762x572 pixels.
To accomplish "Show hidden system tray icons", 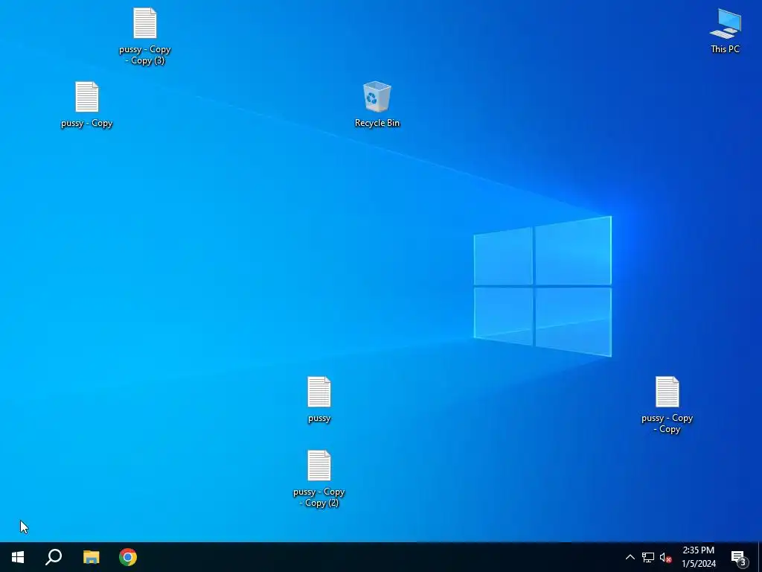I will click(x=630, y=557).
